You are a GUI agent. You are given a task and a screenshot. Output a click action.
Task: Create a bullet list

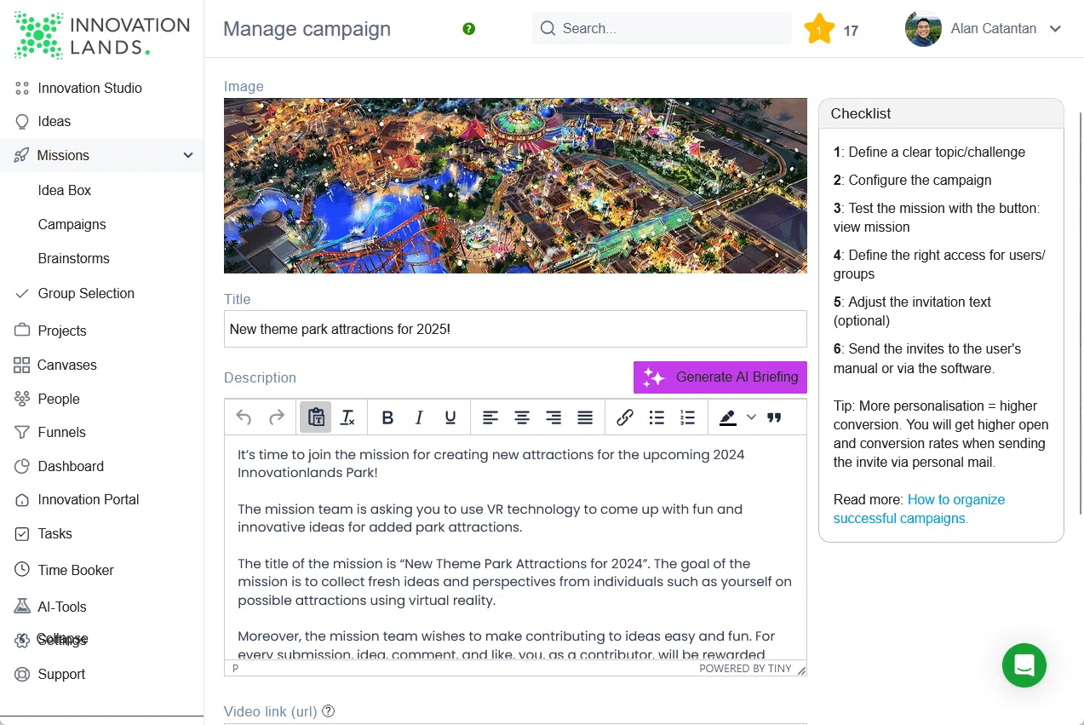tap(657, 417)
